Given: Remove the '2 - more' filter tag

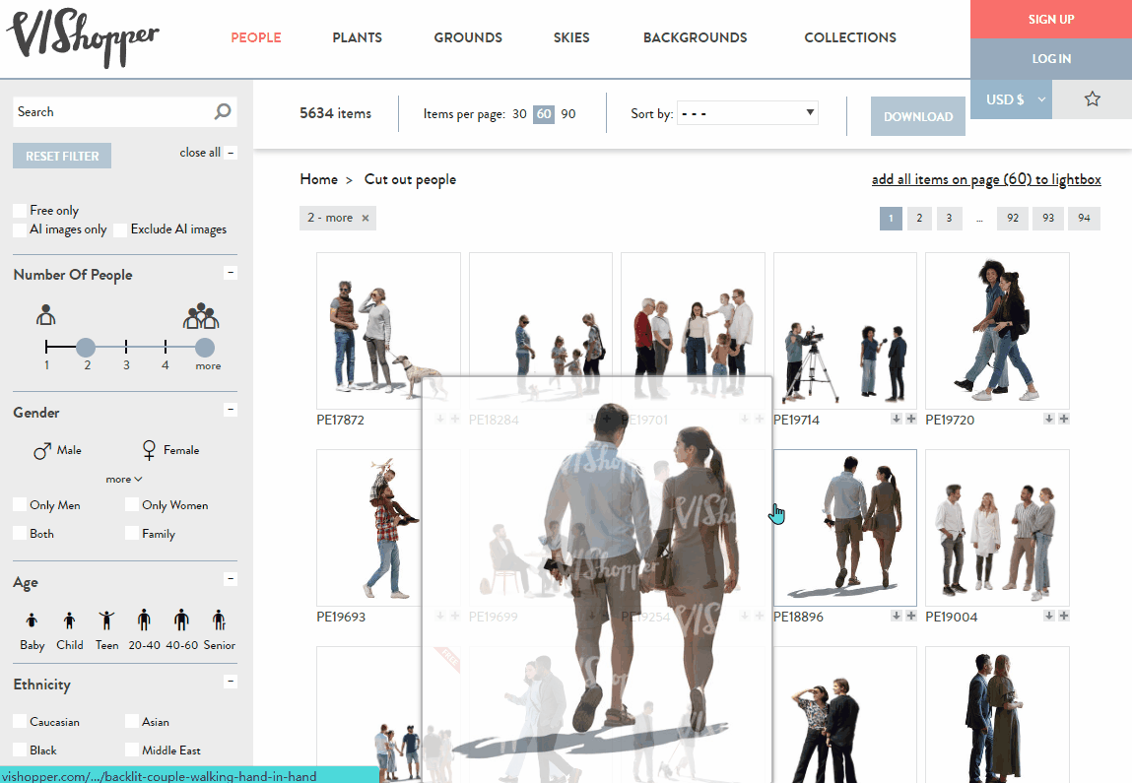Looking at the screenshot, I should click(366, 218).
